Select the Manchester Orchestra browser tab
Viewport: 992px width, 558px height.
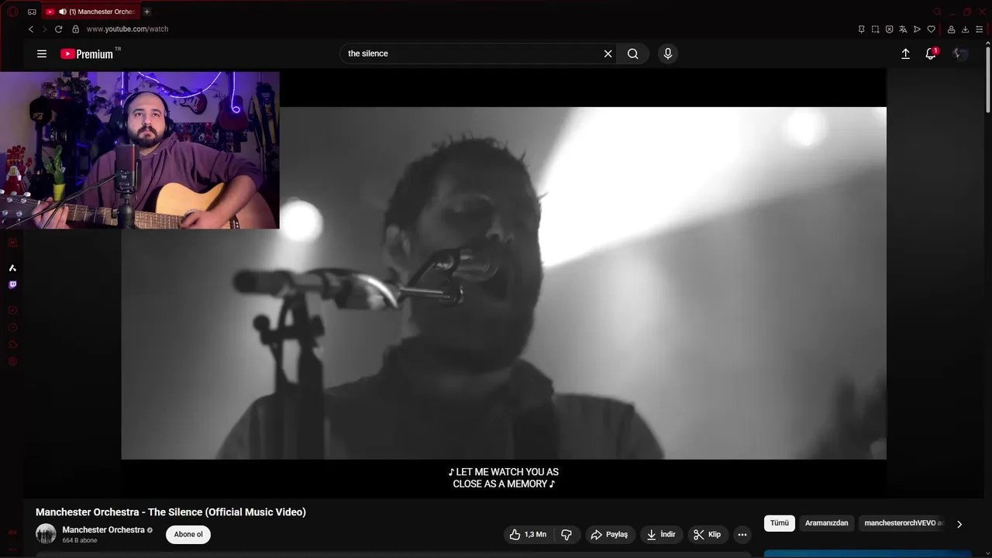91,12
